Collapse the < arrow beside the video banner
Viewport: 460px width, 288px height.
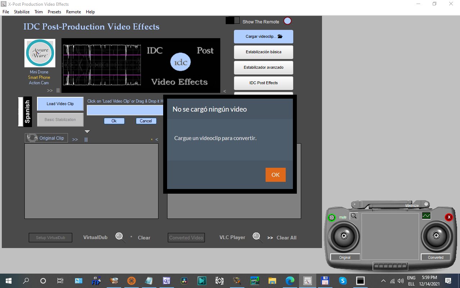225,91
